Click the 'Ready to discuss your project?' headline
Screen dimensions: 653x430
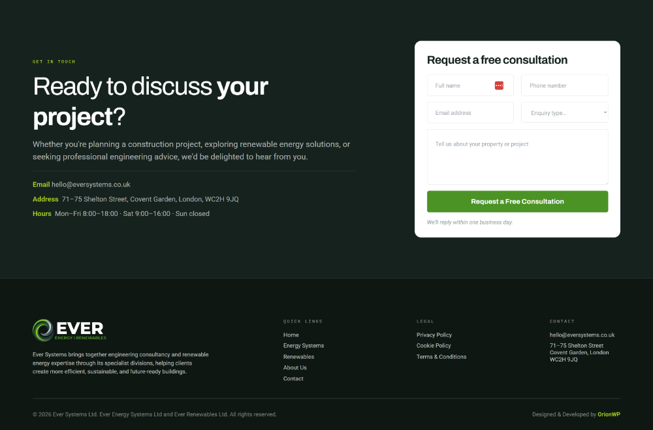150,101
